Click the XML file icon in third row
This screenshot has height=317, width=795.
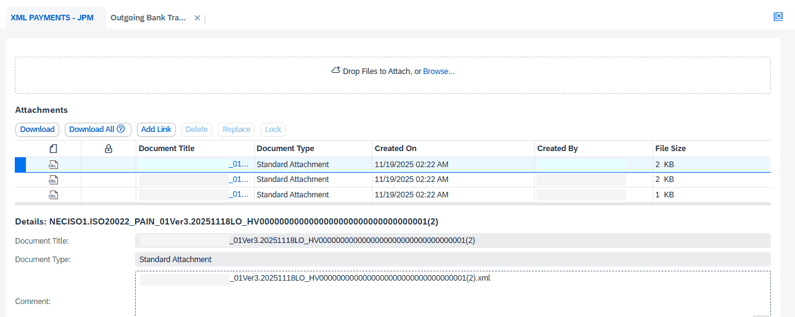[x=54, y=195]
